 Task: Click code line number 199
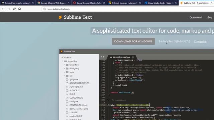tap(103, 75)
